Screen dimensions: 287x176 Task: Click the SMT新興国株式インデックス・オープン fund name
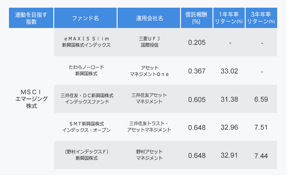tap(85, 128)
